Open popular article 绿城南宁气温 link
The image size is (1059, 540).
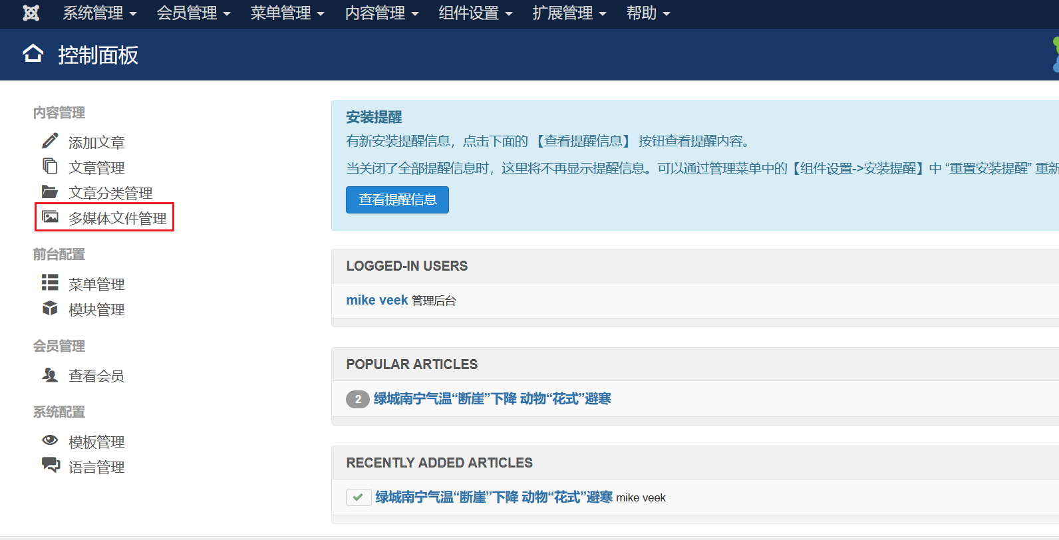tap(492, 398)
